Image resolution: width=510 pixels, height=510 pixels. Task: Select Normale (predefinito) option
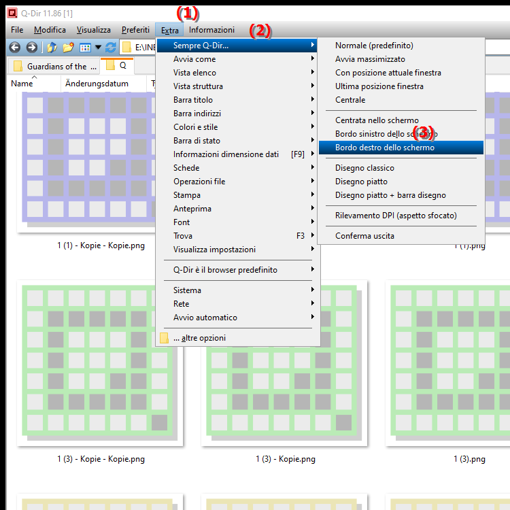coord(401,46)
